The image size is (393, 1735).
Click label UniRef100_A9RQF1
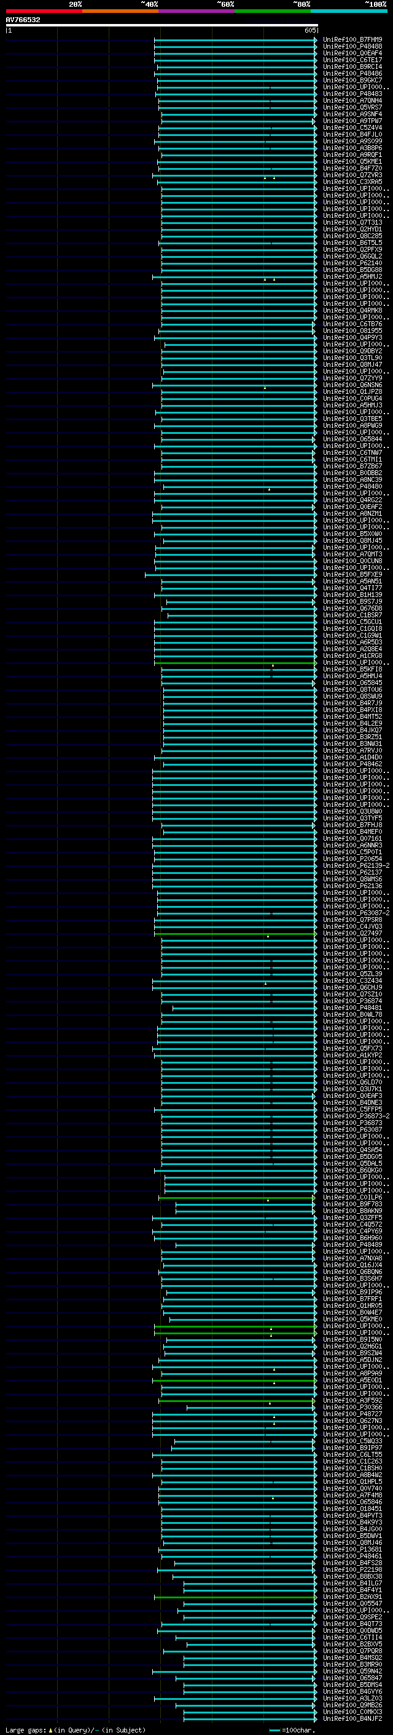(352, 155)
